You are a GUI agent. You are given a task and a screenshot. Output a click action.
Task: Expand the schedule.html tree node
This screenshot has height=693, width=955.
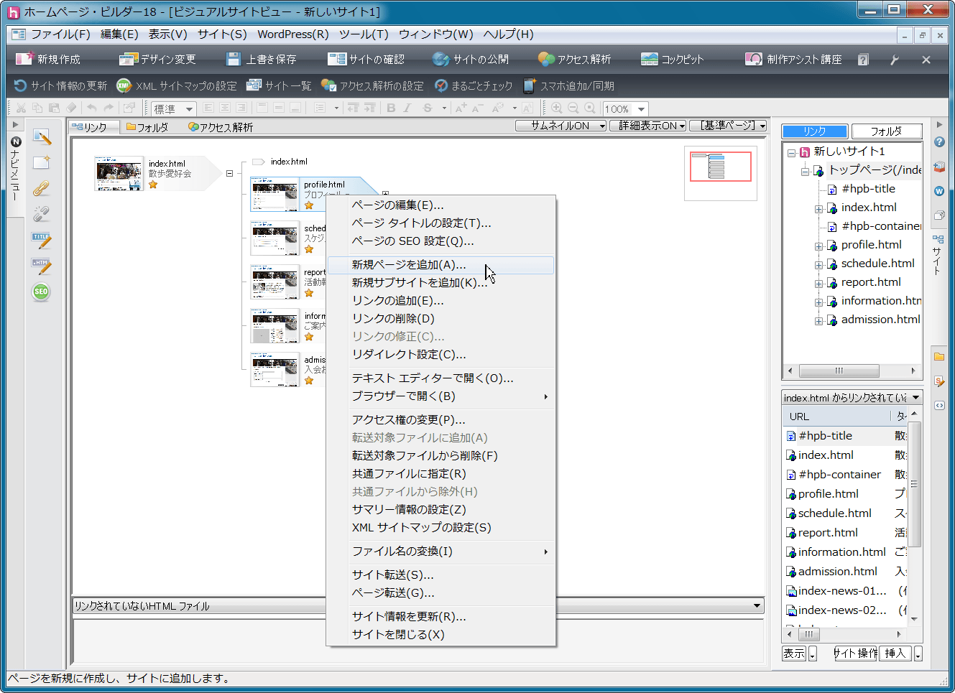coord(818,265)
